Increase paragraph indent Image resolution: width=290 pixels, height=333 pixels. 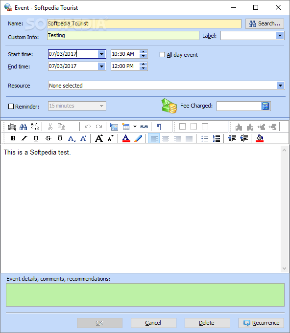click(244, 138)
